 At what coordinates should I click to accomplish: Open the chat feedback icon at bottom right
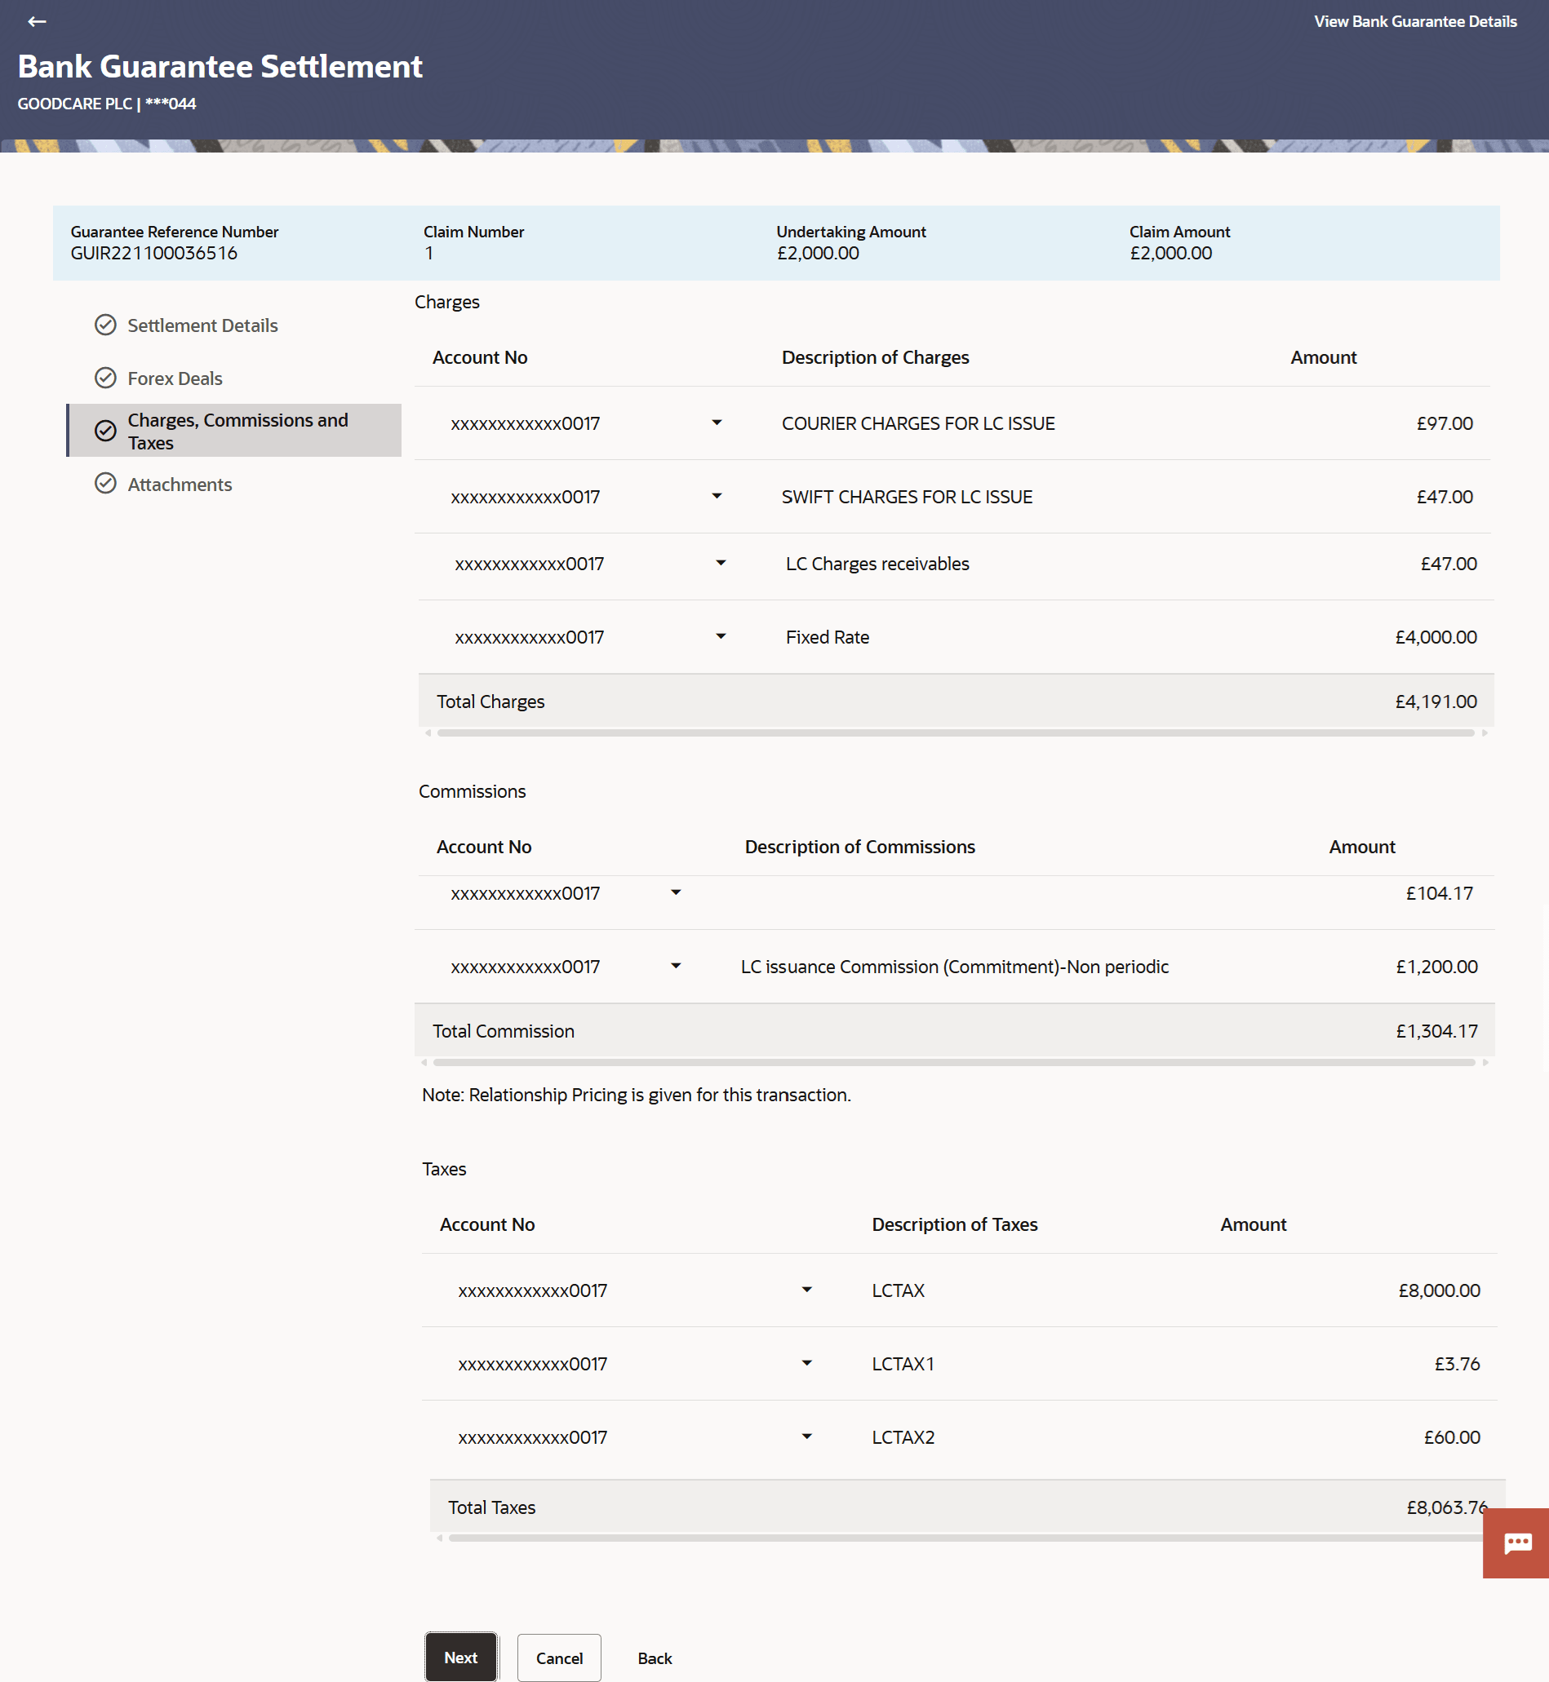point(1516,1543)
